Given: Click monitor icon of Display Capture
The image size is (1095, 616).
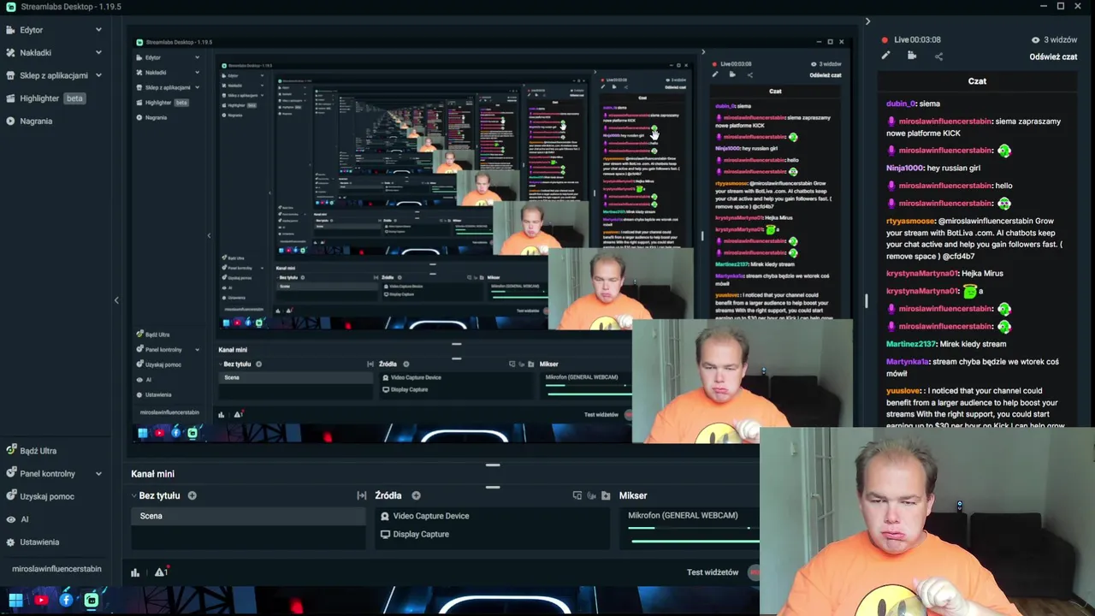Looking at the screenshot, I should coord(385,534).
